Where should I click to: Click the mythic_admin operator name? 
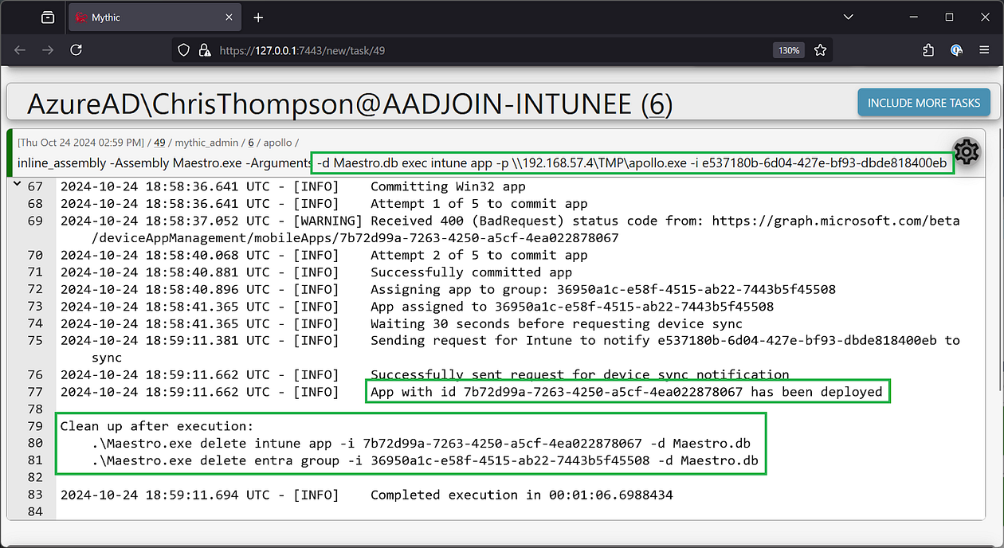tap(206, 143)
